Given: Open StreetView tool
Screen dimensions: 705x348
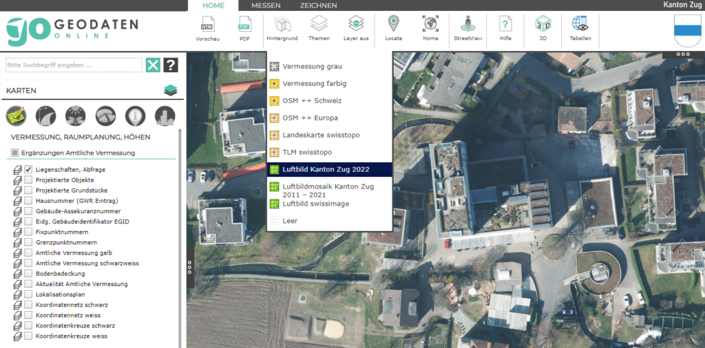Looking at the screenshot, I should click(468, 25).
